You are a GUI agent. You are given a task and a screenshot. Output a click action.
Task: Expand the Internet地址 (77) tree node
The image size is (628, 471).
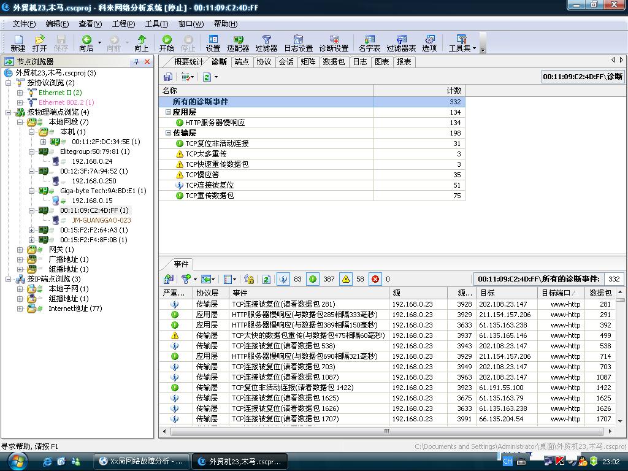20,308
